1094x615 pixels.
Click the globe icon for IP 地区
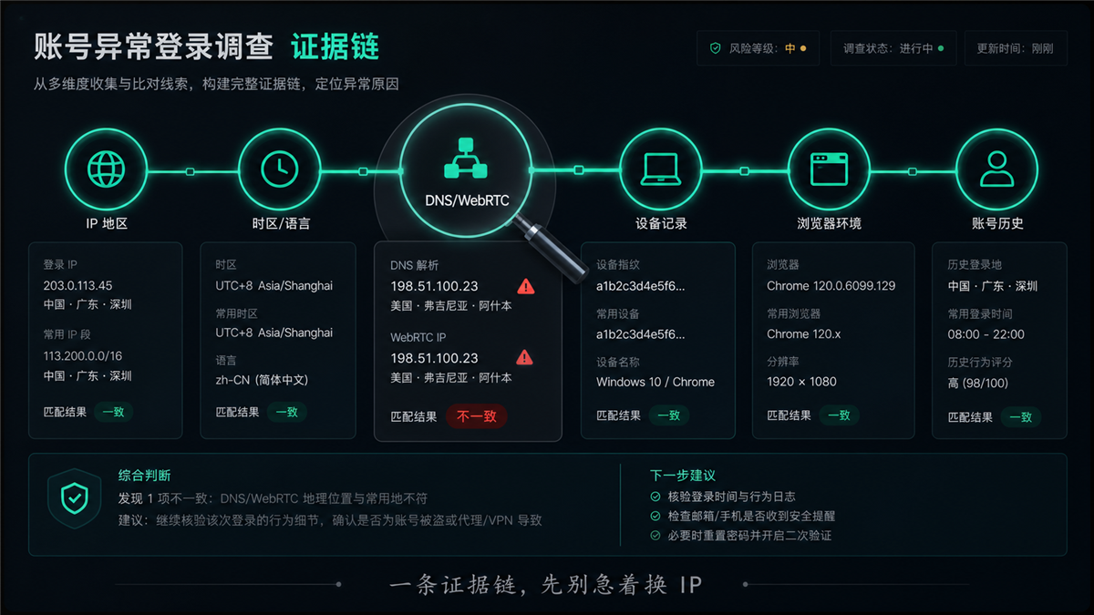tap(106, 169)
